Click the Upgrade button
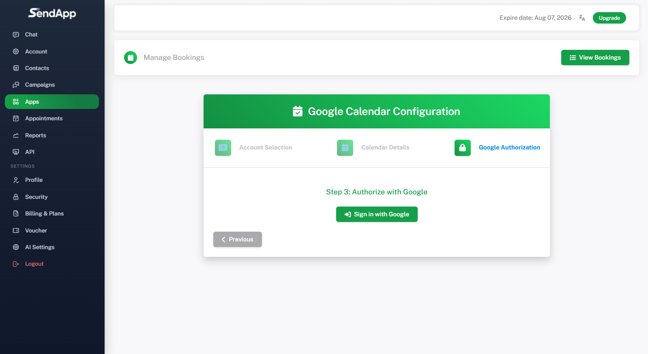 [x=609, y=18]
